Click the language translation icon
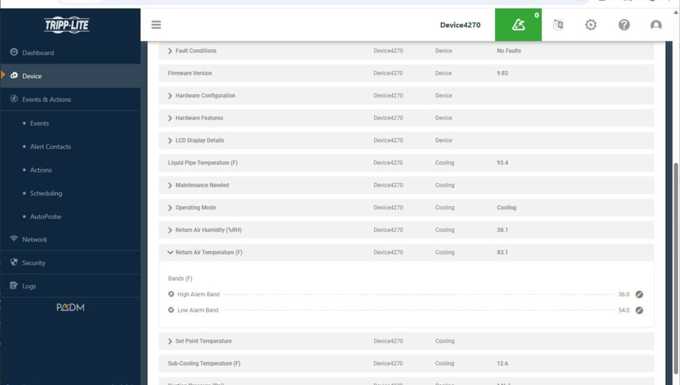 coord(558,25)
